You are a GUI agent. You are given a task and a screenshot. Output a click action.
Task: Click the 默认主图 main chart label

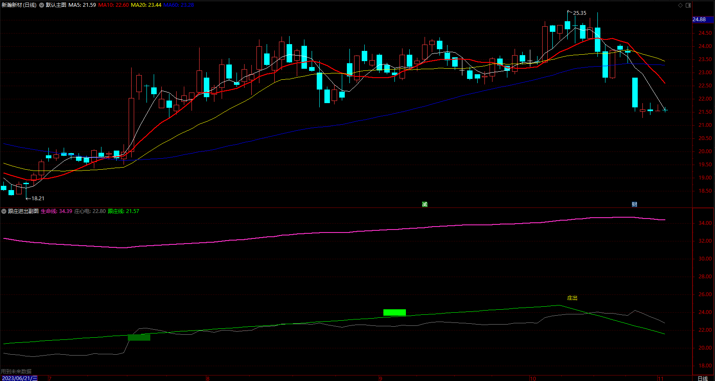[x=56, y=5]
